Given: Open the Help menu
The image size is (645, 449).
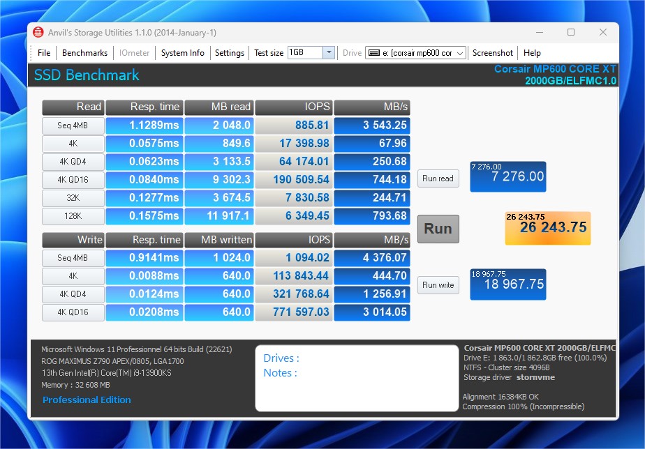Looking at the screenshot, I should (x=532, y=52).
